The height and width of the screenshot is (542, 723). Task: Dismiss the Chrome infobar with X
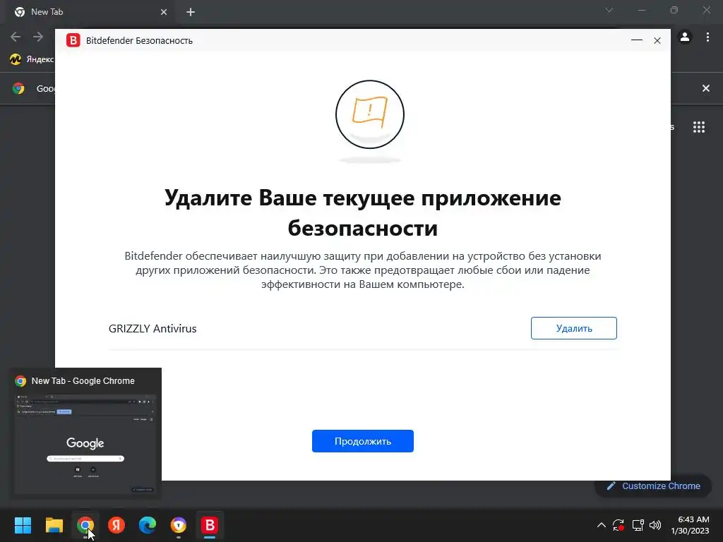click(x=705, y=88)
